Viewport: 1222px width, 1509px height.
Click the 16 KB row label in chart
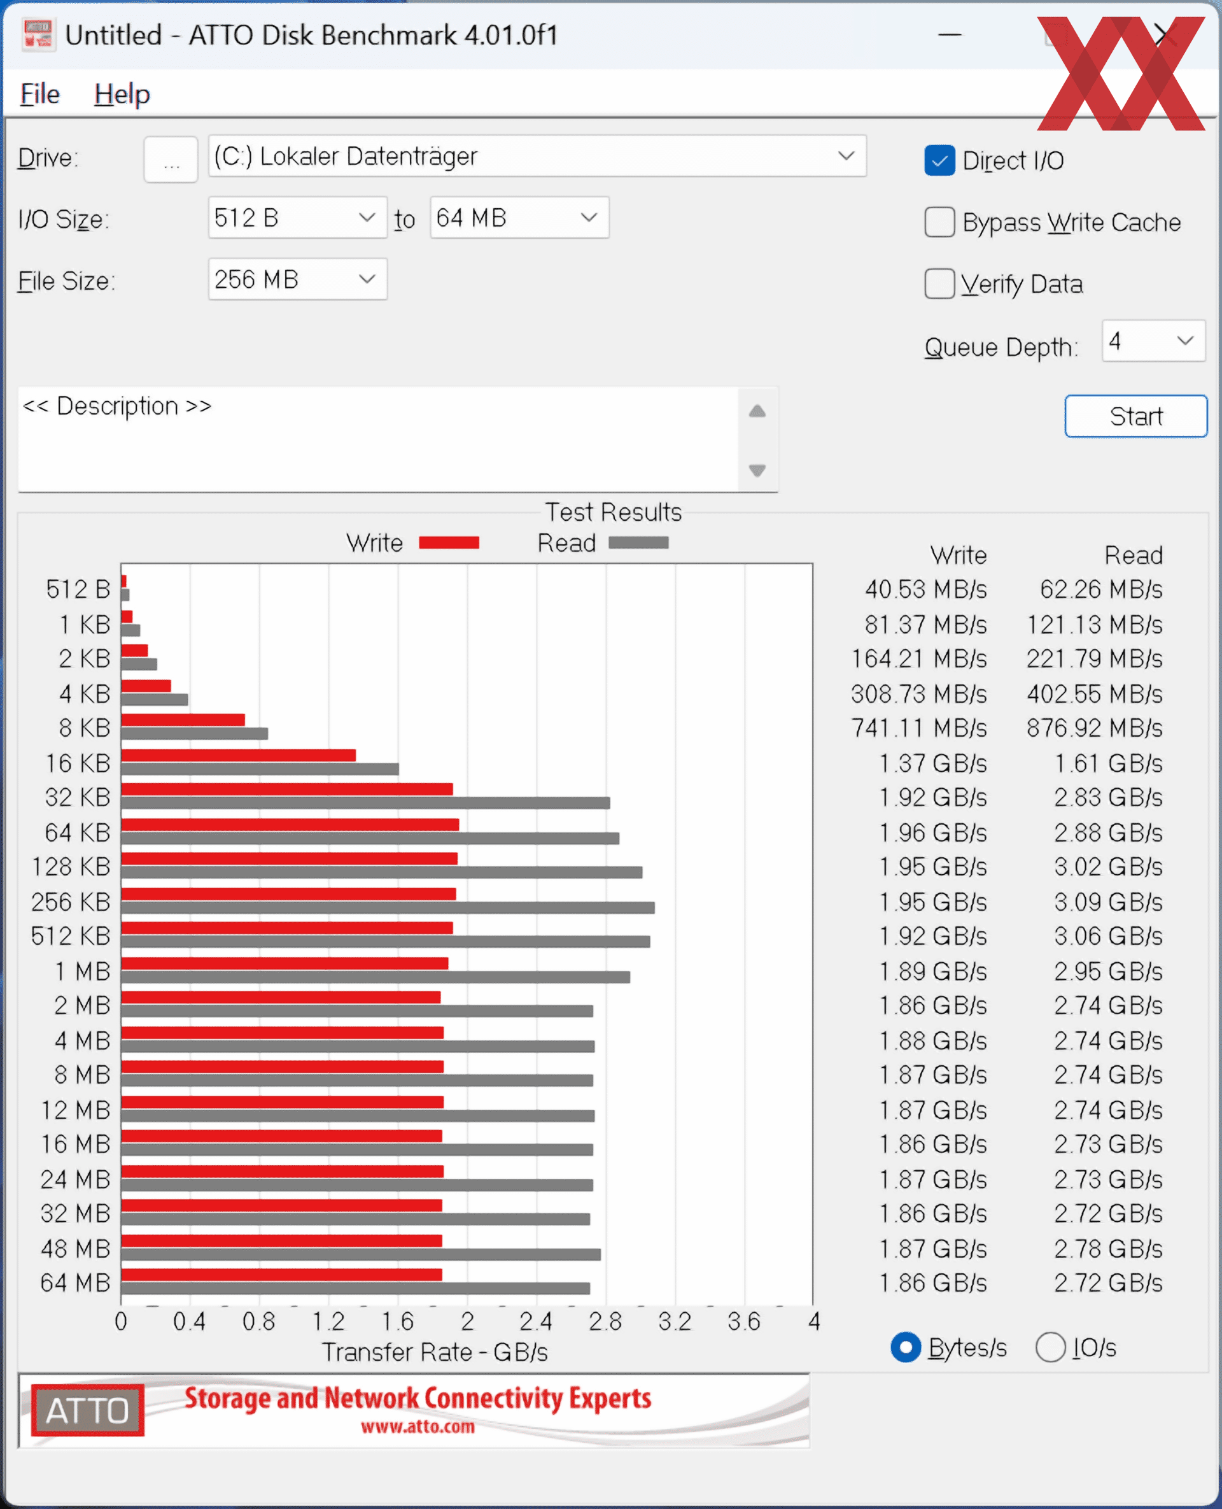coord(78,763)
